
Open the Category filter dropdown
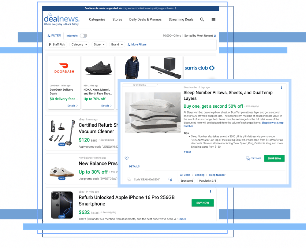click(79, 44)
